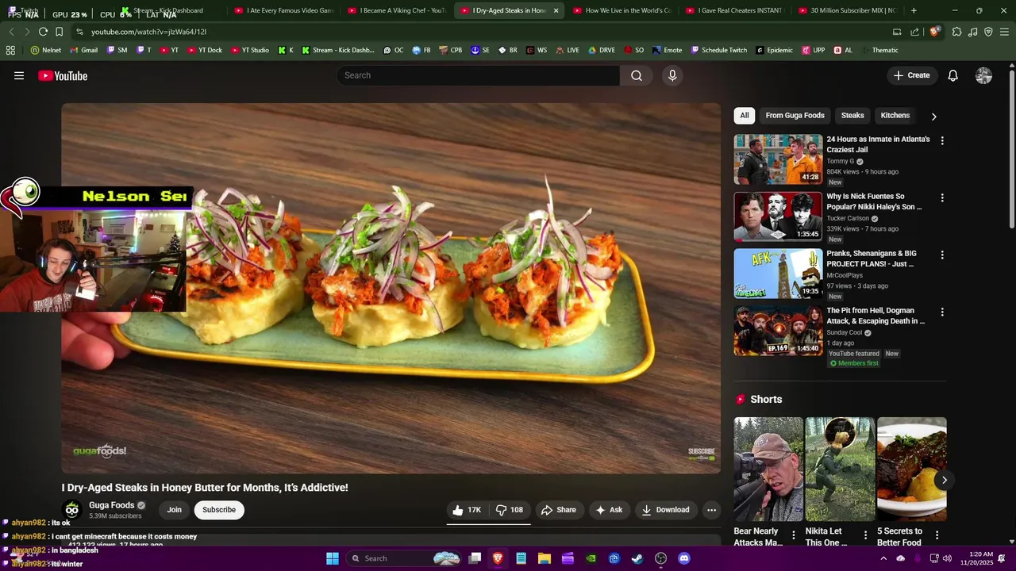The width and height of the screenshot is (1016, 571).
Task: Open OBS Studio from the taskbar
Action: click(660, 558)
